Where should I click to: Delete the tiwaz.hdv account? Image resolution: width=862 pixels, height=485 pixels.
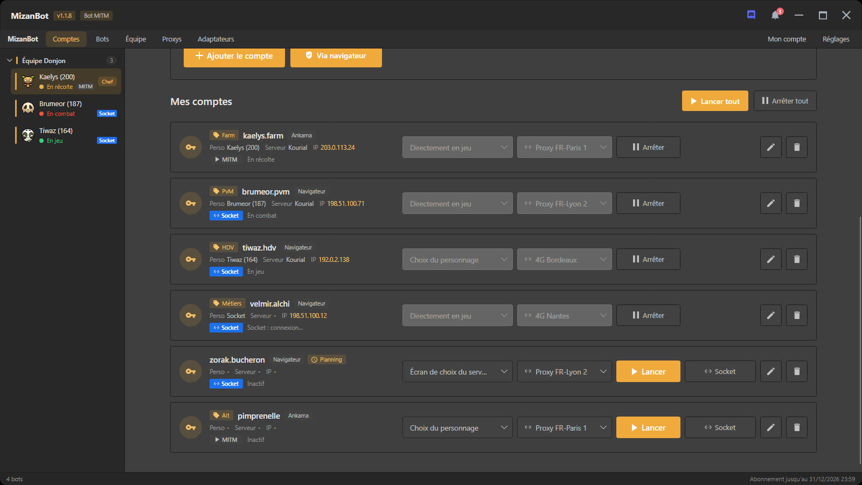797,259
